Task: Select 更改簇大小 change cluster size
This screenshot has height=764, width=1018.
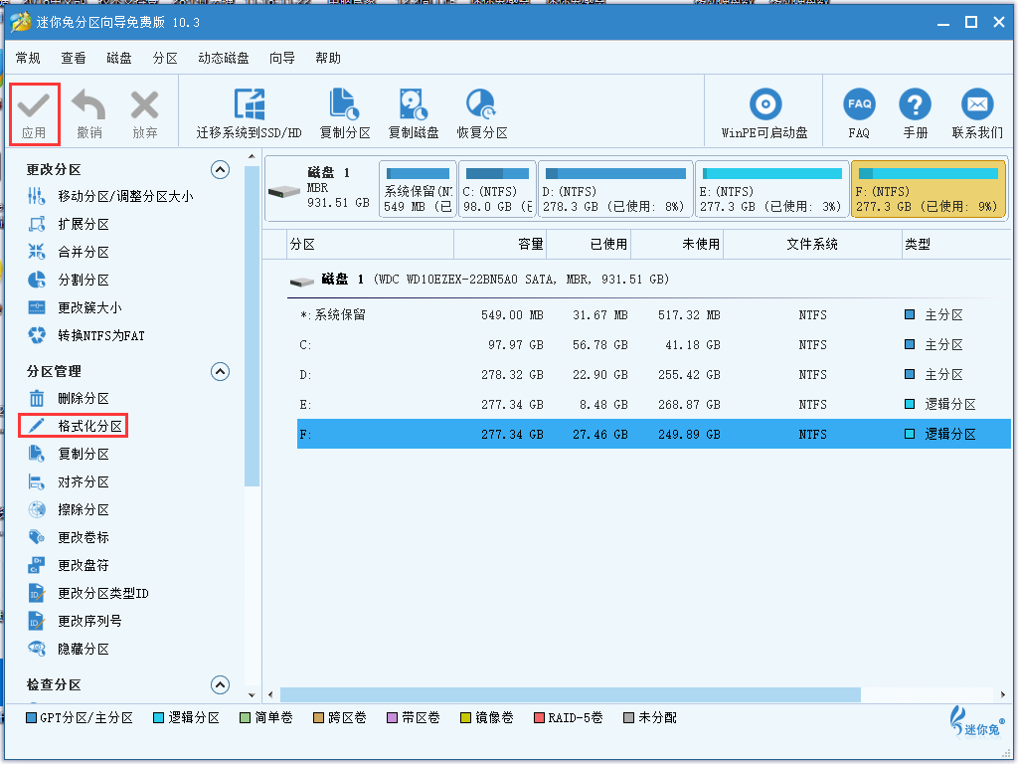Action: coord(75,308)
